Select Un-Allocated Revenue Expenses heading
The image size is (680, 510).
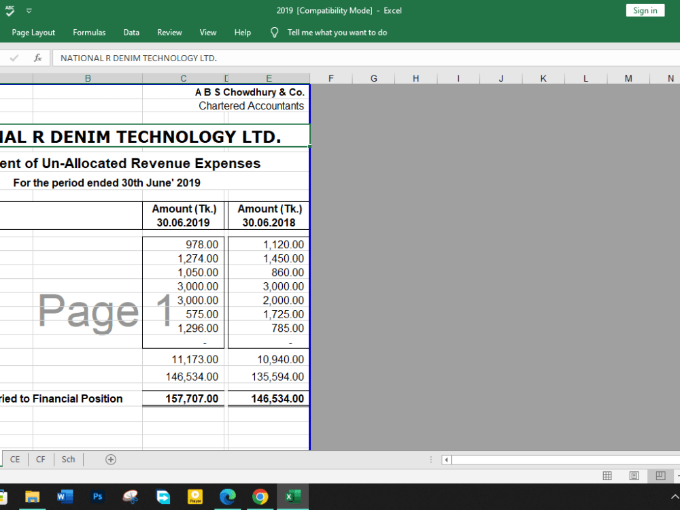[154, 163]
